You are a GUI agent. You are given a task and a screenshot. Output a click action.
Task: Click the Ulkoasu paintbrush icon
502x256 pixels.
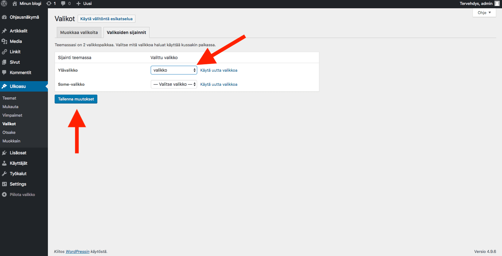coord(4,86)
